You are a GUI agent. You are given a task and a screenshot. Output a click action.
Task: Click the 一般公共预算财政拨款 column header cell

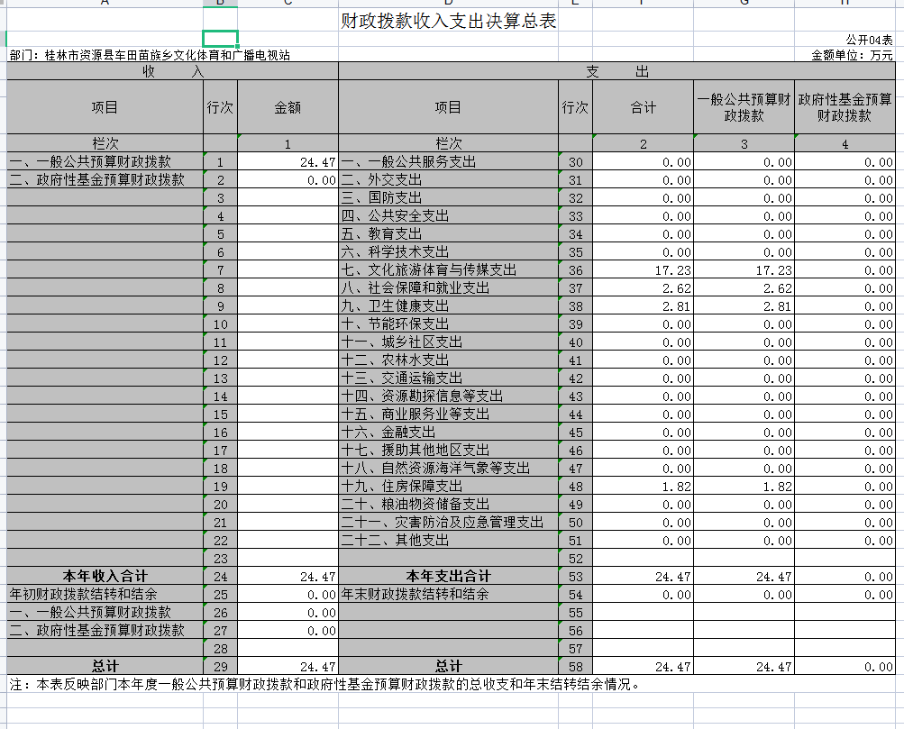744,107
